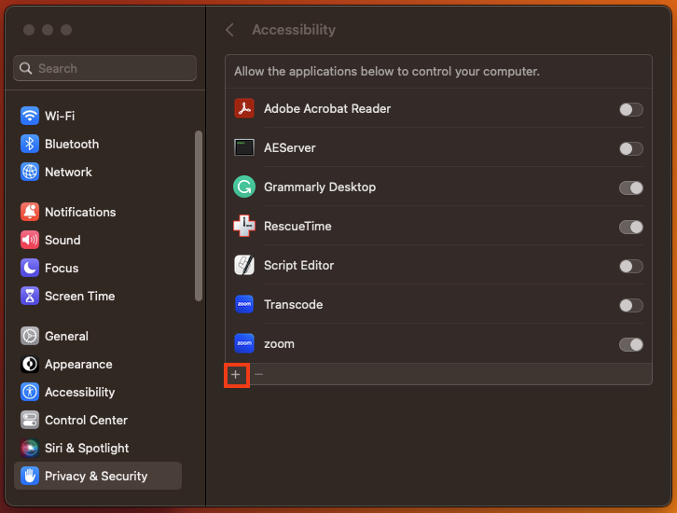Enable Adobe Acrobat Reader accessibility toggle

click(x=631, y=109)
